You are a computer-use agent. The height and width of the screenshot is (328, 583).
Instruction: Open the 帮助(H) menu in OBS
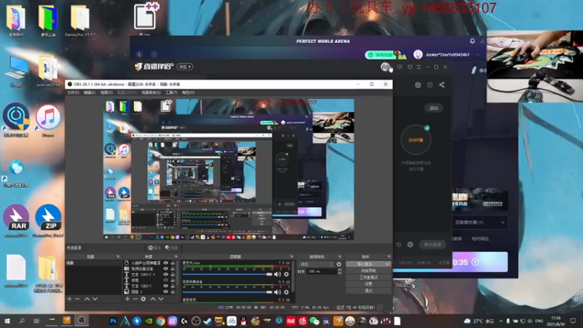coord(188,93)
